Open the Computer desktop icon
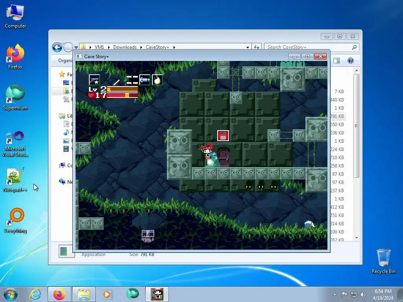Image resolution: width=403 pixels, height=302 pixels. [15, 16]
